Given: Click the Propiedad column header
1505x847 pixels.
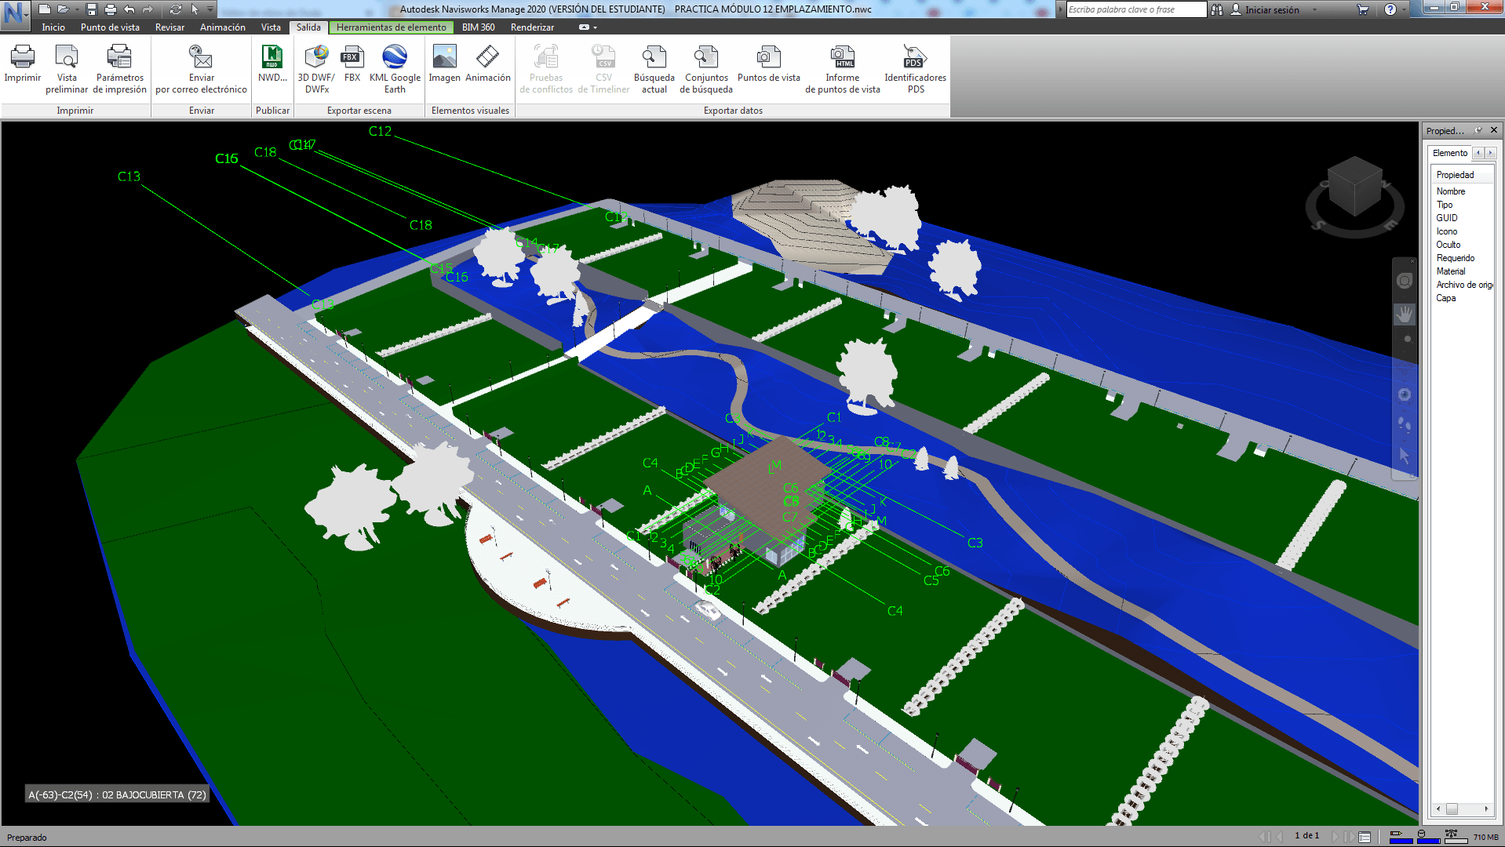Looking at the screenshot, I should point(1462,175).
